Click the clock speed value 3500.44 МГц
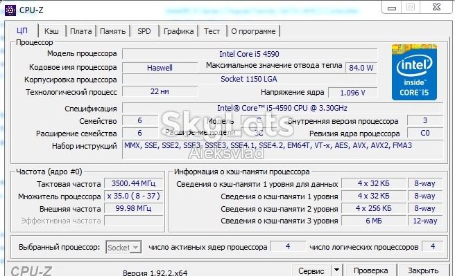This screenshot has height=276, width=455. tap(133, 183)
